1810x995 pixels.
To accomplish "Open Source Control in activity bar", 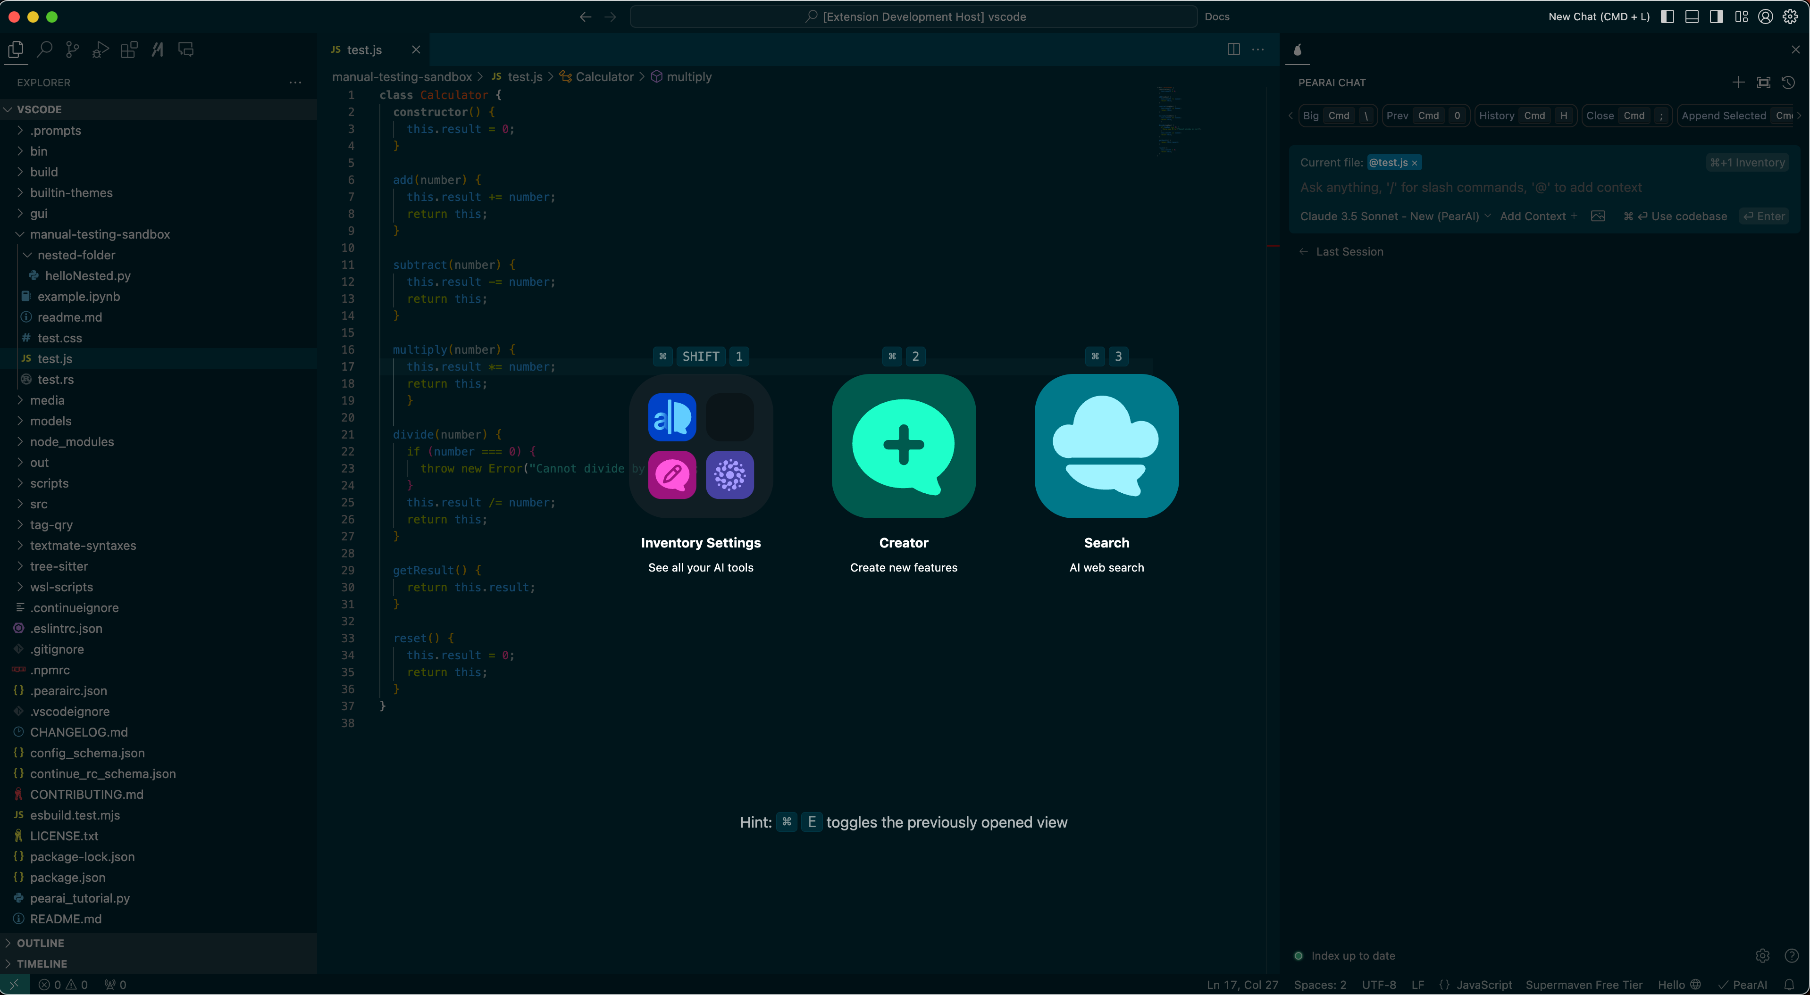I will (x=72, y=50).
